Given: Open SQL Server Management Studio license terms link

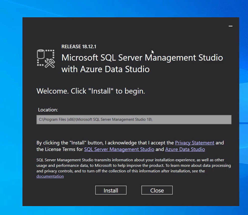Looking at the screenshot, I should coord(119,149).
